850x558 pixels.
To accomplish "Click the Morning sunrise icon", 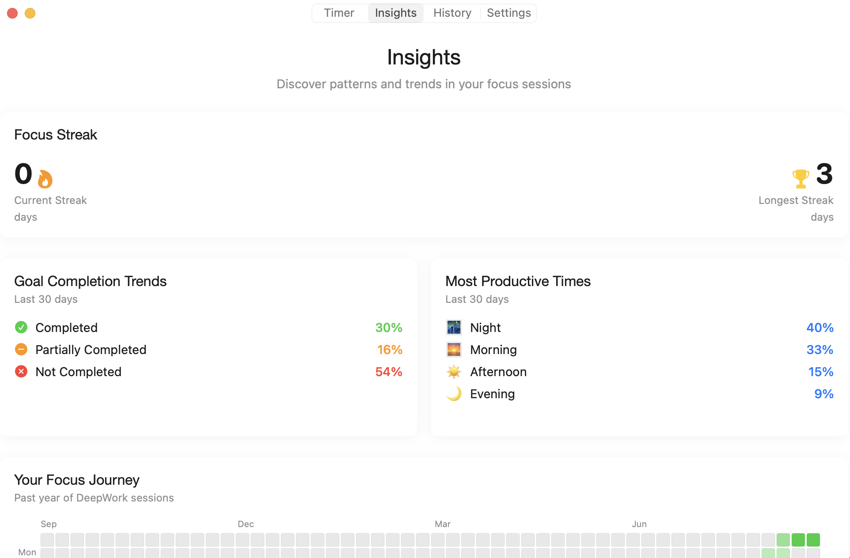I will (454, 349).
